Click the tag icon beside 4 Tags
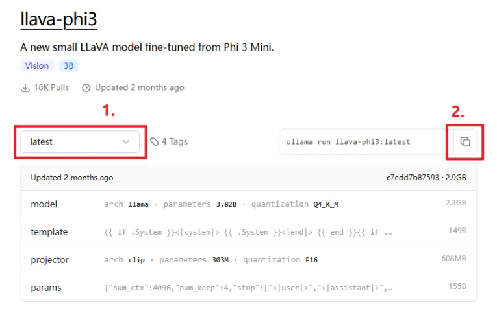 coord(155,142)
